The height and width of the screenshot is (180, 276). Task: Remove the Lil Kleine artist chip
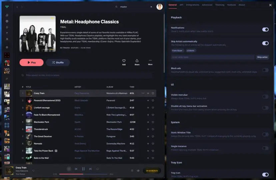pos(190,50)
